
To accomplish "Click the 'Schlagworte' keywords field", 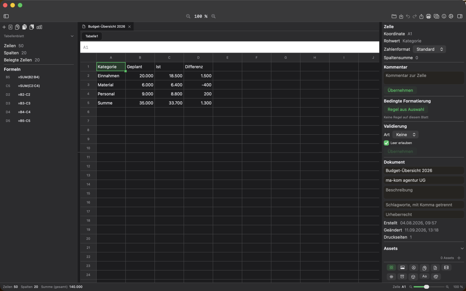I will click(424, 205).
